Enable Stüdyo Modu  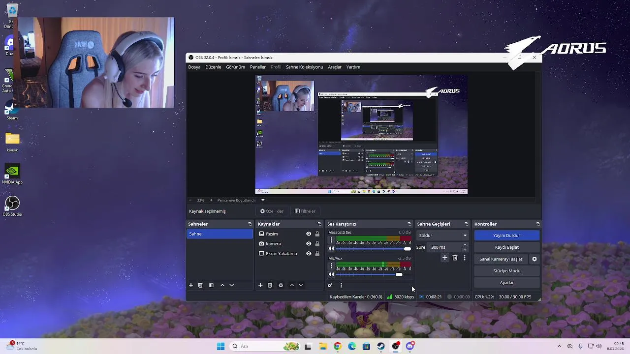507,271
